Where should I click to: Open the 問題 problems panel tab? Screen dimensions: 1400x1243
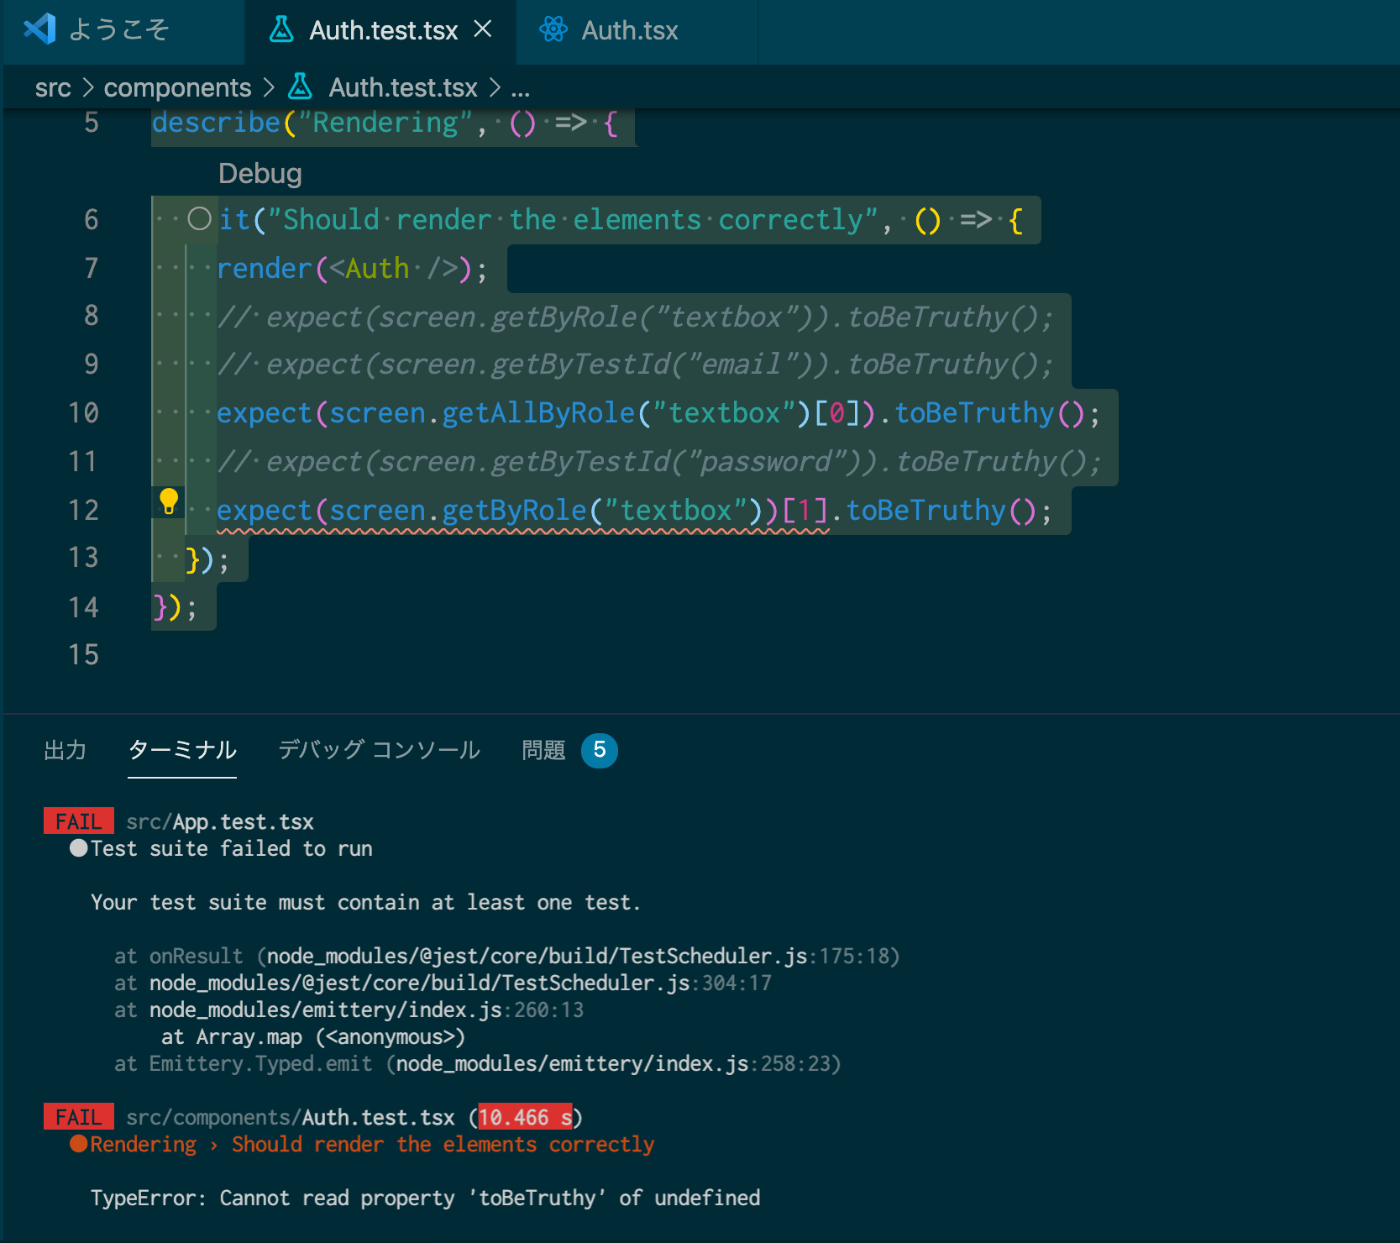544,749
